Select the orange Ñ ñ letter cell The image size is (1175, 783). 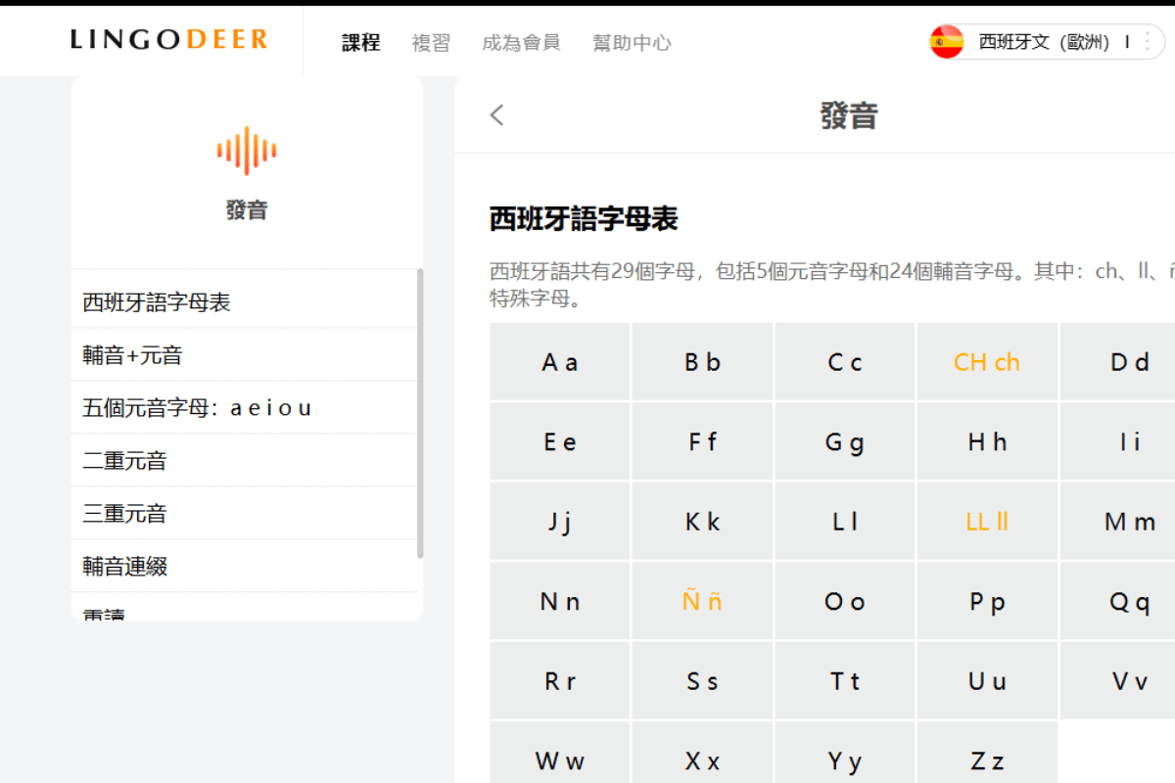pos(702,601)
